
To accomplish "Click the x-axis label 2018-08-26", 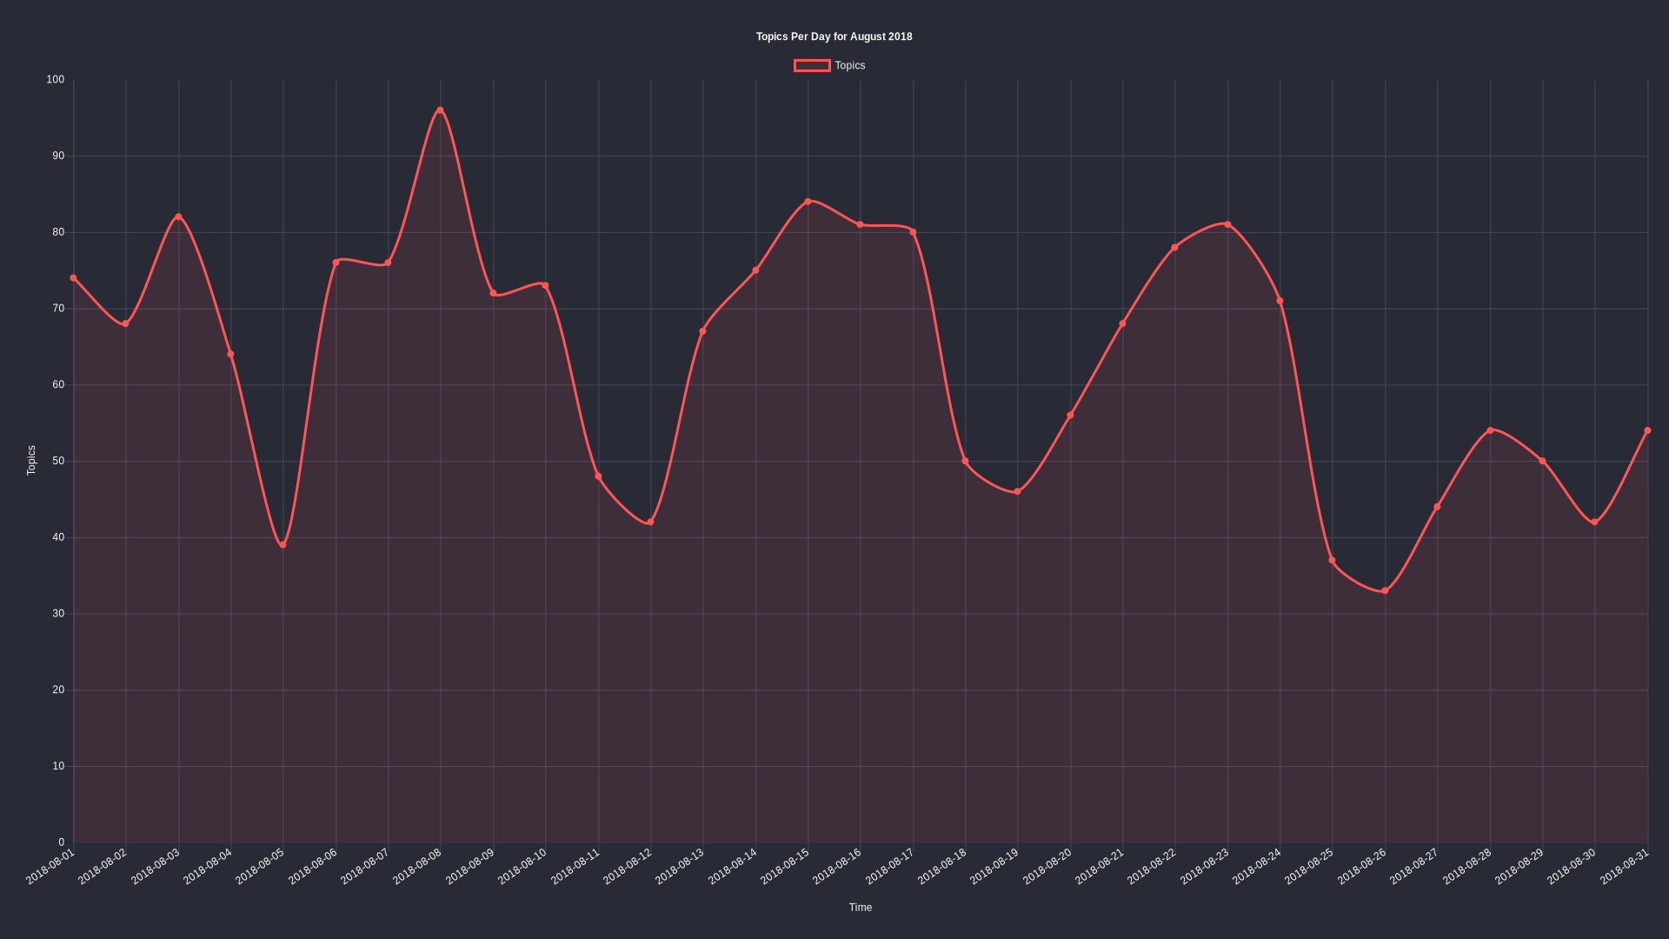I will coord(1362,867).
